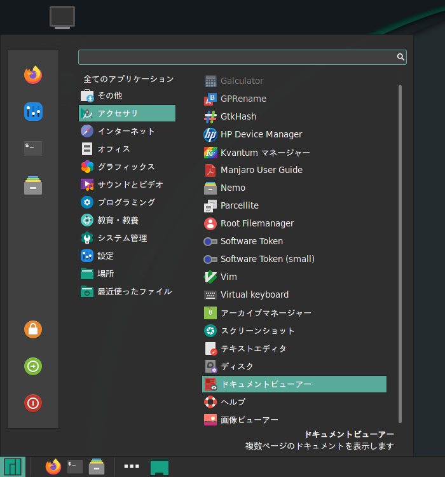Launch Nemo file manager icon
Screen dimensions: 445x477
(x=210, y=188)
